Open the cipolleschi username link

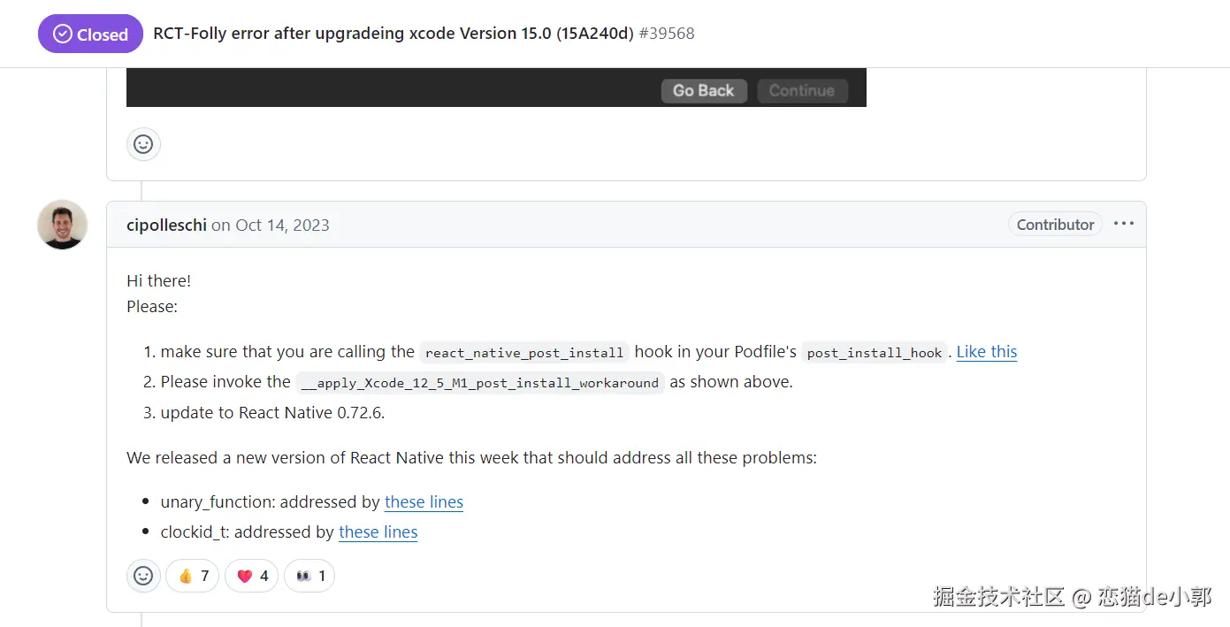click(166, 226)
